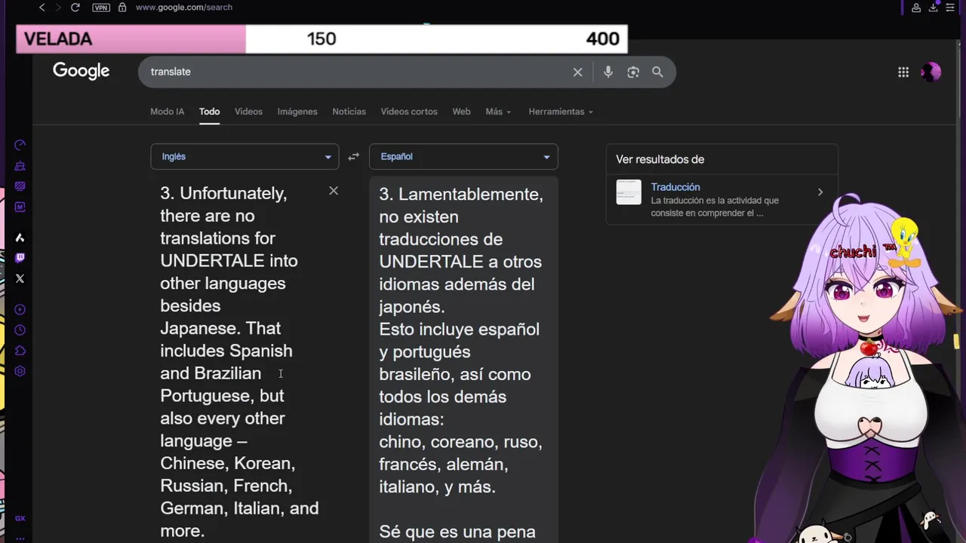
Task: Open browser downloads panel
Action: pyautogui.click(x=934, y=8)
